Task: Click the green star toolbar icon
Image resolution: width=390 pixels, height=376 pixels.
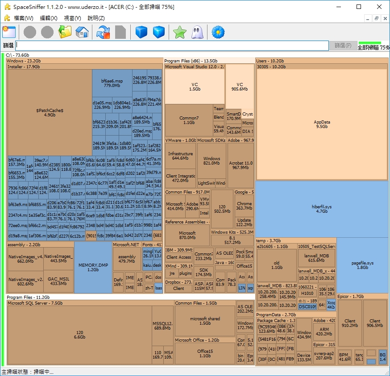Action: click(x=179, y=32)
